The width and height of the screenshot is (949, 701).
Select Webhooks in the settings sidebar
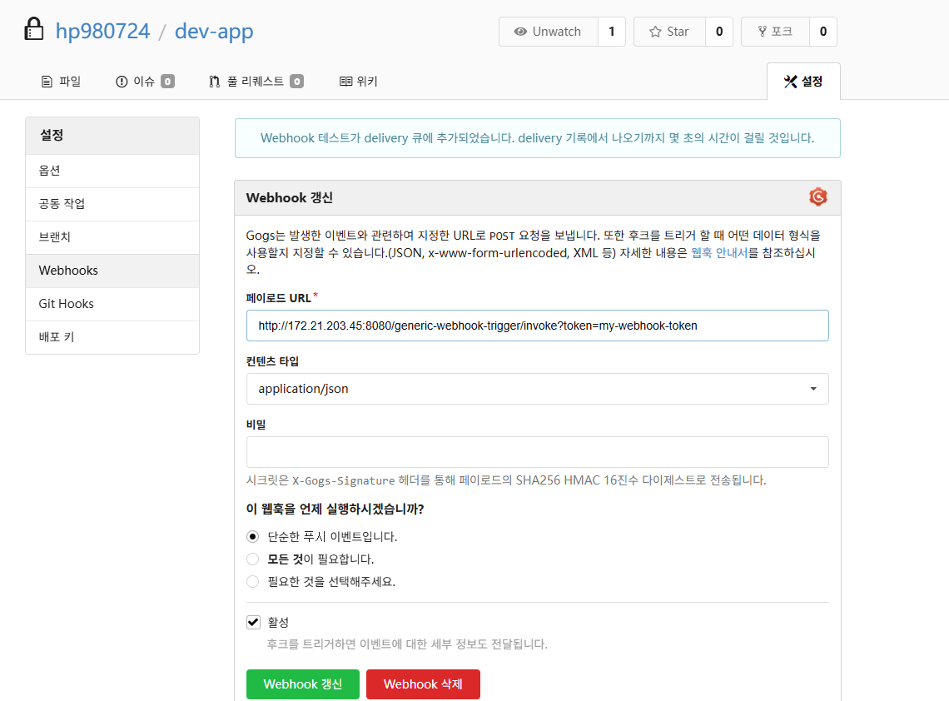pos(112,271)
